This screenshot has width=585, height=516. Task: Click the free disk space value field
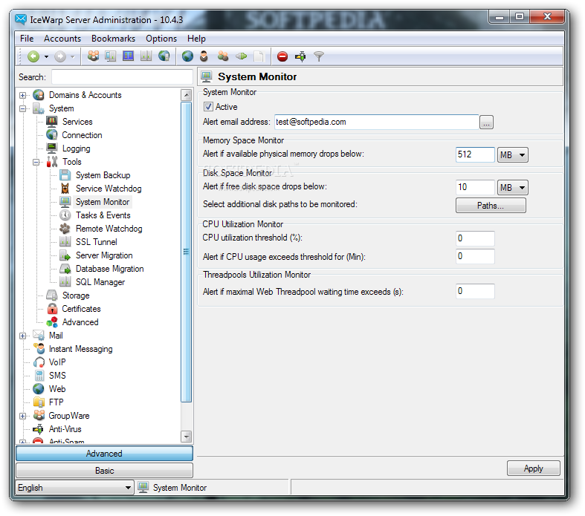[475, 187]
